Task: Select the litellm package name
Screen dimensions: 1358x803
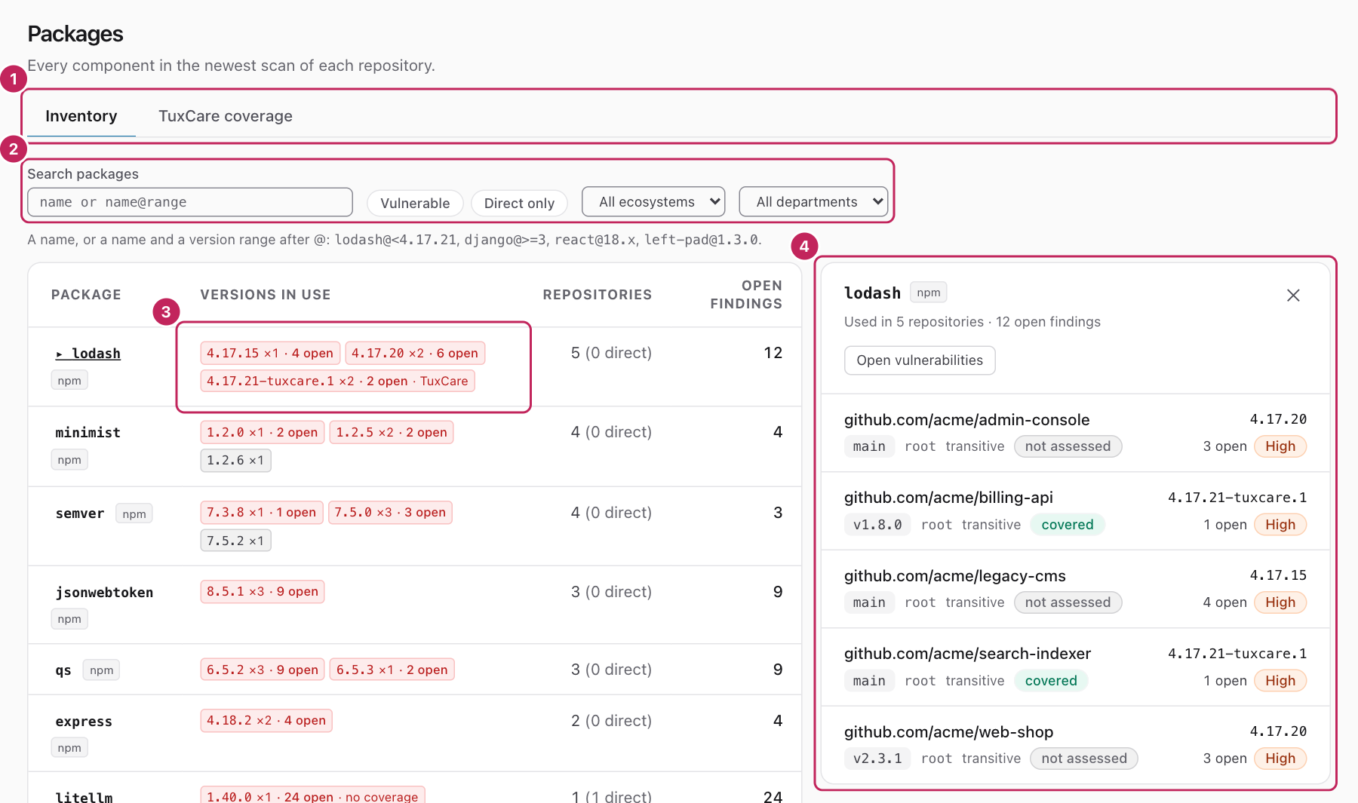Action: coord(84,796)
